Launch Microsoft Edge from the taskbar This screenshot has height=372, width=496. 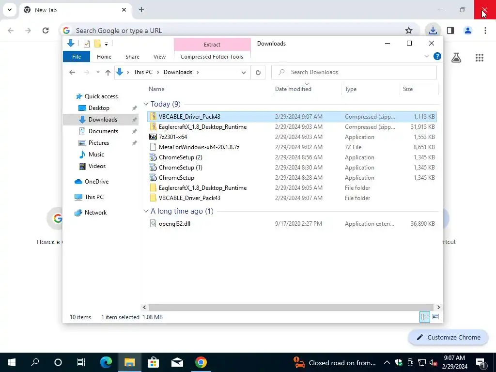point(106,362)
